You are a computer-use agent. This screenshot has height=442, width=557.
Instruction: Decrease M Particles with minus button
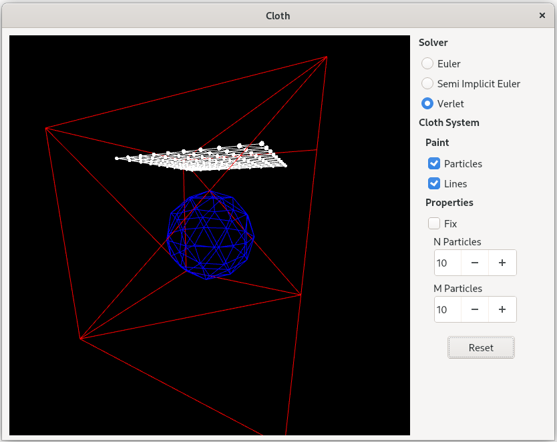475,309
